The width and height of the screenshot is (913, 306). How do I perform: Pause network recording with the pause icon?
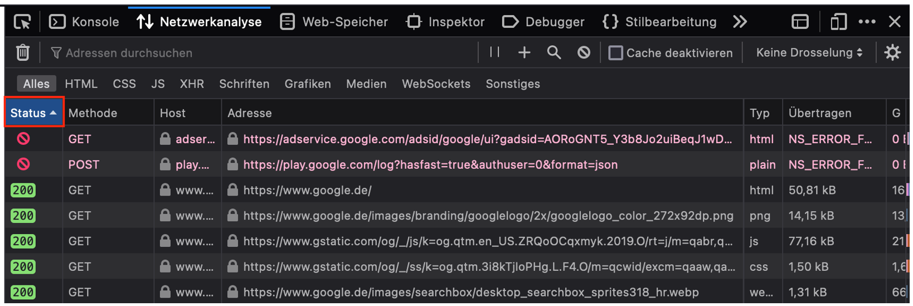click(x=494, y=52)
